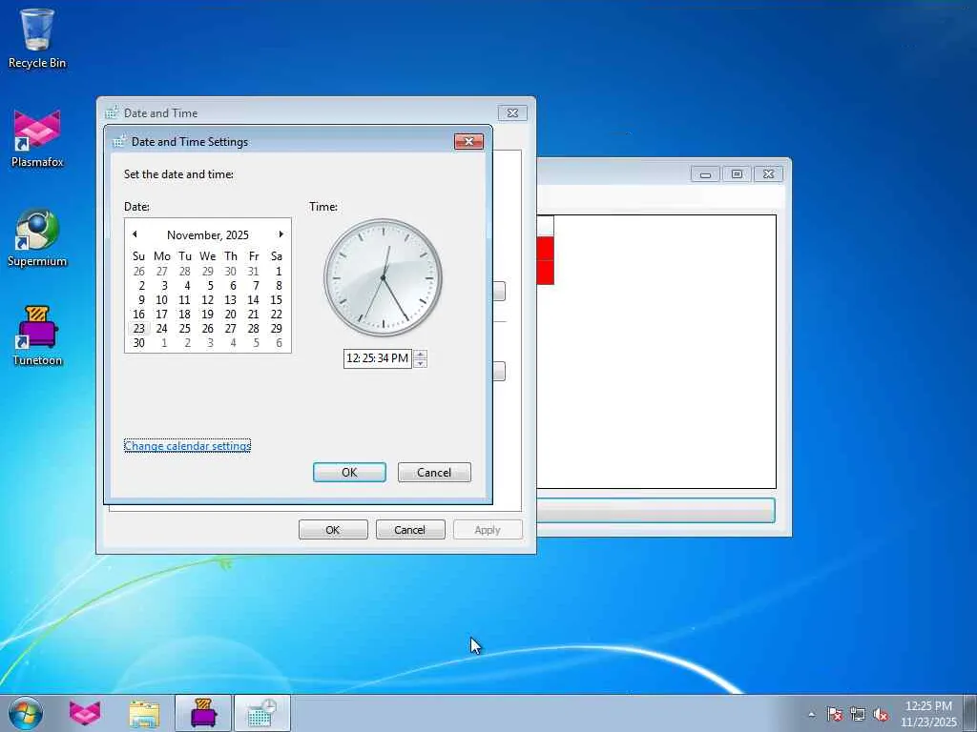Select November 1 in the calendar

point(277,271)
